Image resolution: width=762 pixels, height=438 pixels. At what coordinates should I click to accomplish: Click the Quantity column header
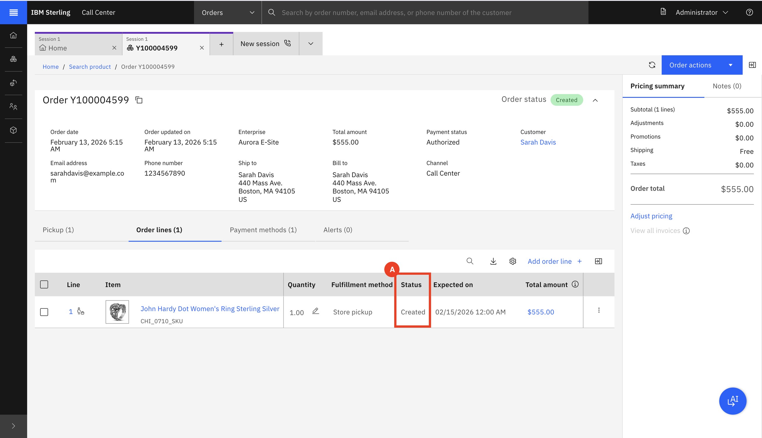(x=301, y=285)
